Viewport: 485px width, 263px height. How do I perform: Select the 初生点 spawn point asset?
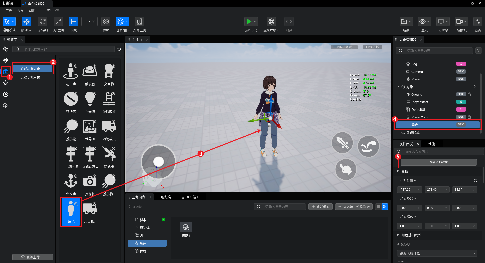(71, 74)
